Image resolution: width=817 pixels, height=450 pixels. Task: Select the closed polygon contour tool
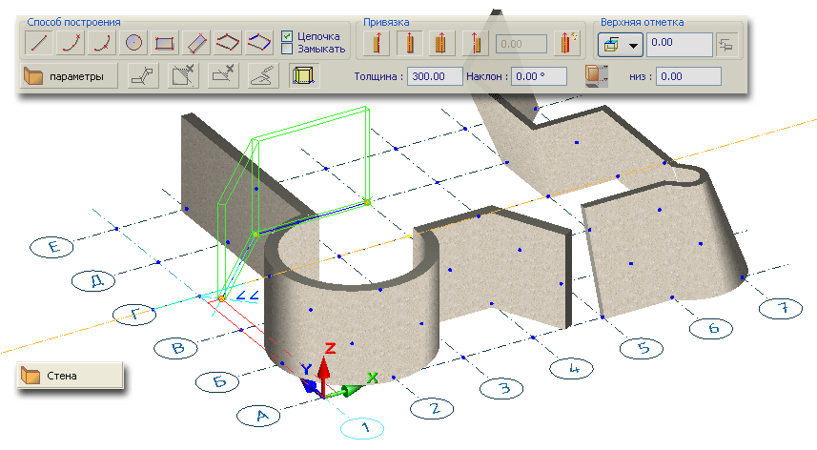click(258, 42)
